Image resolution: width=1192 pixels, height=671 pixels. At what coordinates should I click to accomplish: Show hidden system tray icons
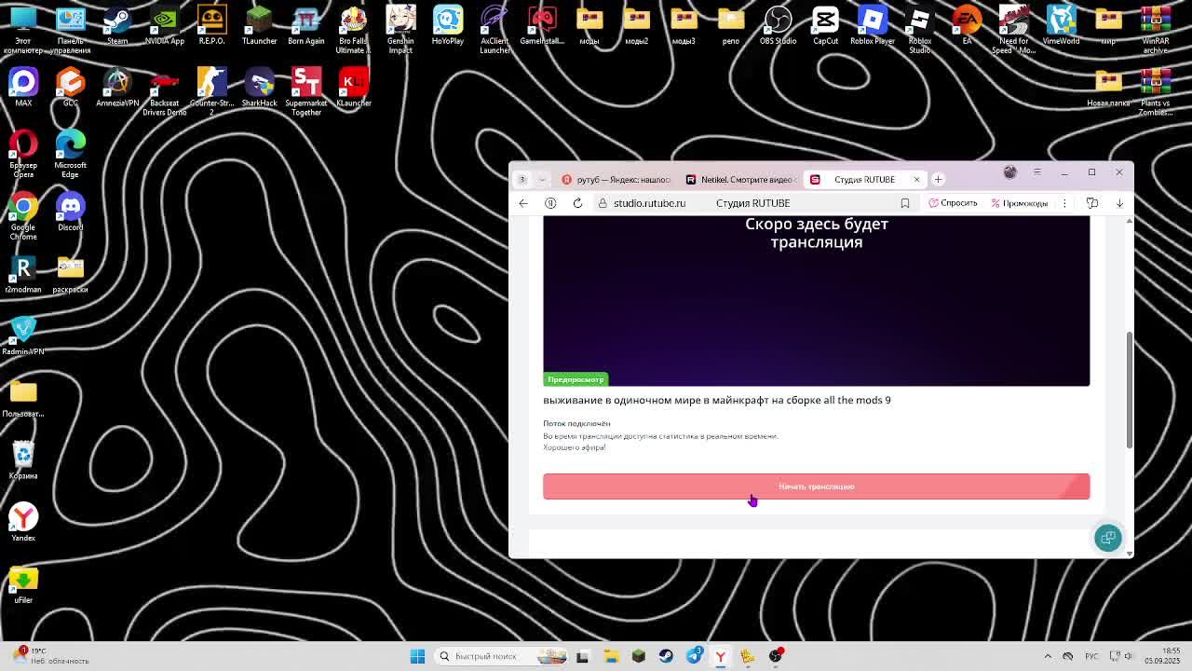tap(1048, 656)
